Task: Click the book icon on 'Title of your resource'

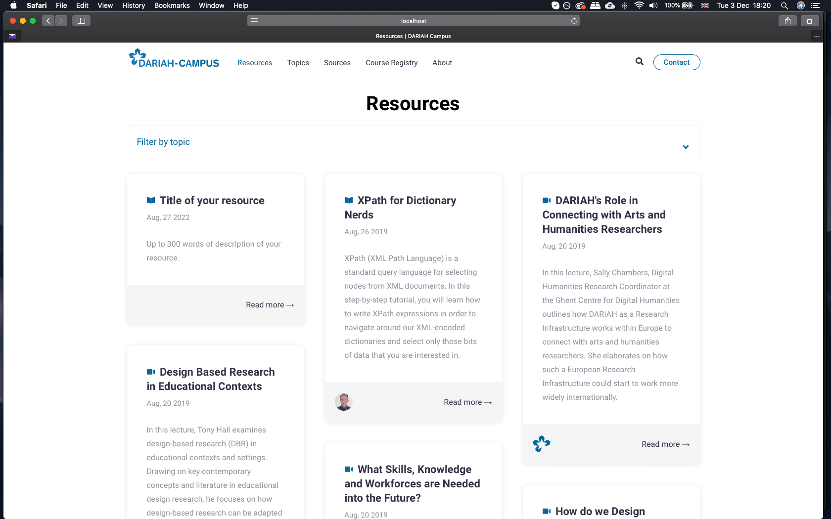Action: 151,200
